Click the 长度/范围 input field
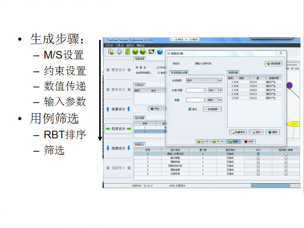304x228 pixels. click(x=196, y=90)
